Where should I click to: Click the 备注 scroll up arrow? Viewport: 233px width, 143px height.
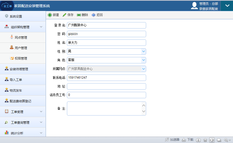144,106
